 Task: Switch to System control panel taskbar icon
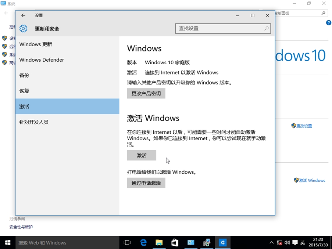191,243
